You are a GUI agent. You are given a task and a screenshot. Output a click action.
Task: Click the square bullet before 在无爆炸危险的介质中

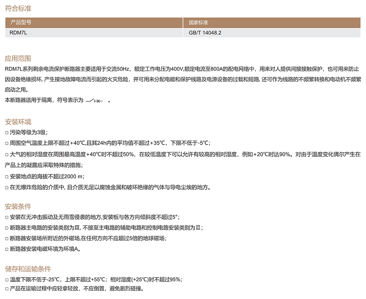(x=6, y=187)
